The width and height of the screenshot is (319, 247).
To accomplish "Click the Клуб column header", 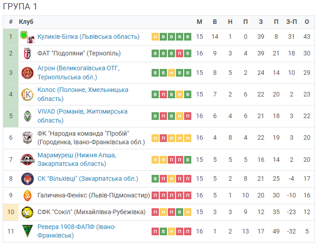I will coord(26,22).
